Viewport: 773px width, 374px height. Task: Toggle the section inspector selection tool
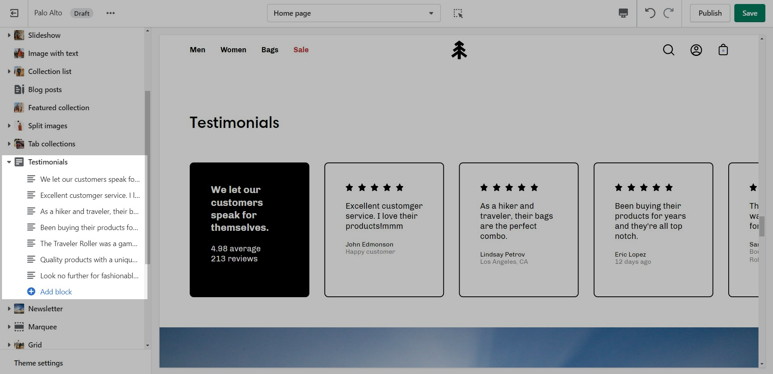458,13
